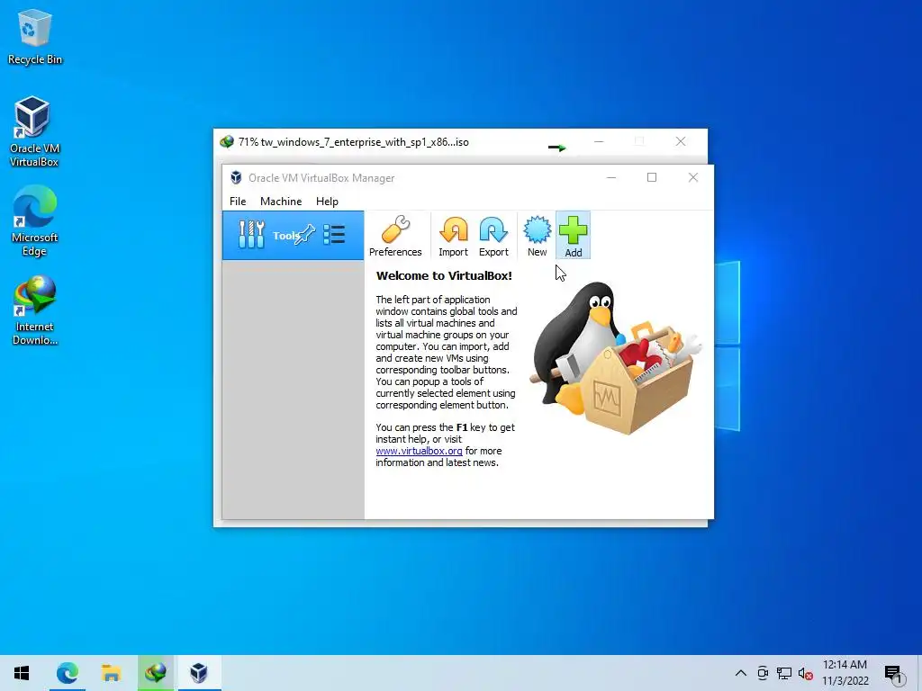922x691 pixels.
Task: Minimize the VirtualBox Manager window
Action: [611, 177]
